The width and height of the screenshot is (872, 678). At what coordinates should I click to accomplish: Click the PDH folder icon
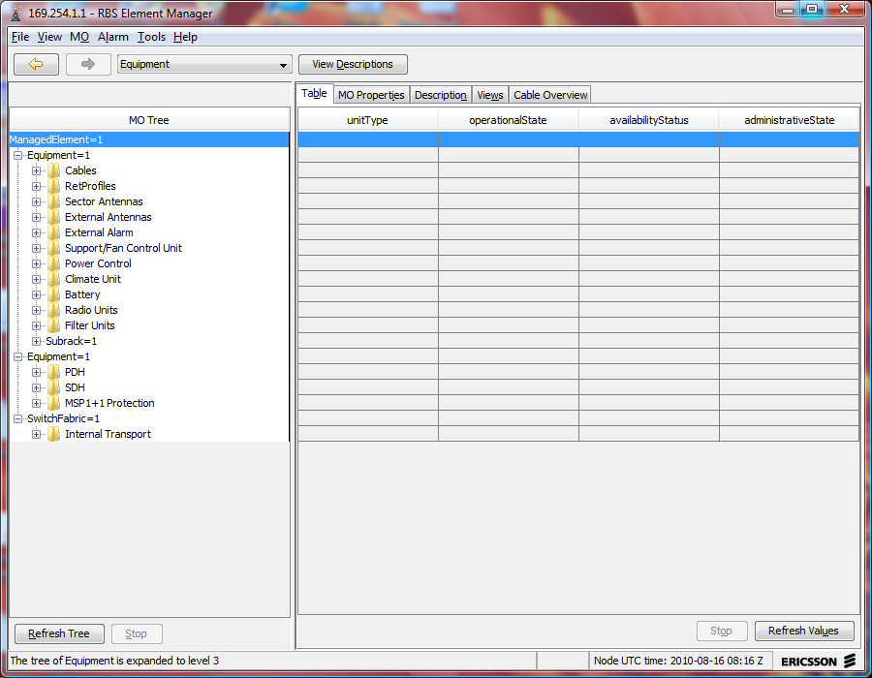(x=54, y=372)
